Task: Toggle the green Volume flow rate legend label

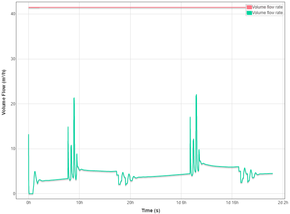Action: [267, 13]
